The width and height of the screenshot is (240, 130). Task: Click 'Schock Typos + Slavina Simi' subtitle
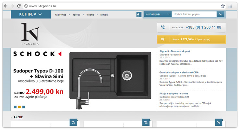point(183,76)
